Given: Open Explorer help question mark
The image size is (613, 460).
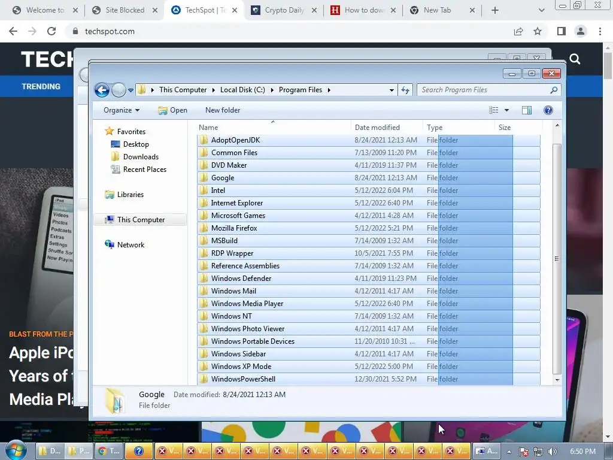Looking at the screenshot, I should pos(548,110).
